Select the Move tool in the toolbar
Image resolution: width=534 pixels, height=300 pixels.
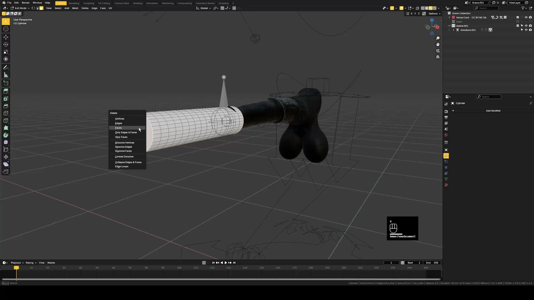(6, 37)
